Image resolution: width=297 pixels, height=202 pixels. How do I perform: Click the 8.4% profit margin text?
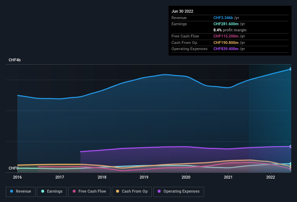click(230, 30)
